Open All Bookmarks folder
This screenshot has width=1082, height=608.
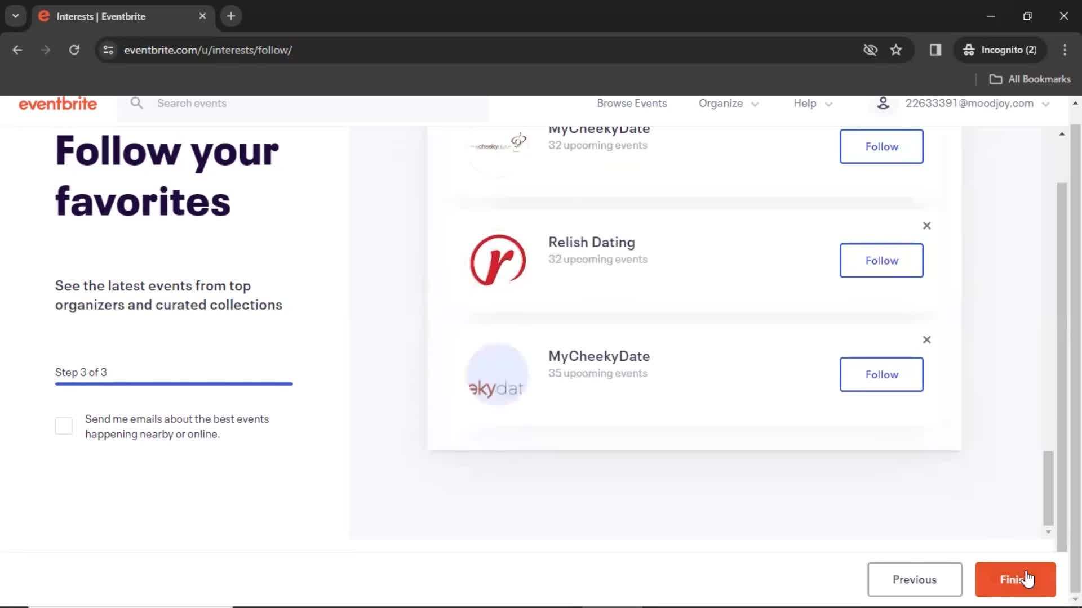point(1030,79)
